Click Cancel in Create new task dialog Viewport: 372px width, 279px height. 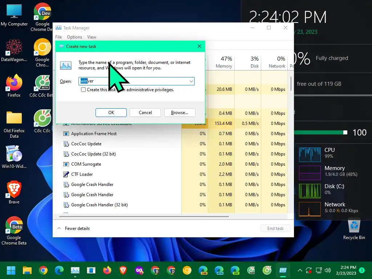(x=145, y=113)
